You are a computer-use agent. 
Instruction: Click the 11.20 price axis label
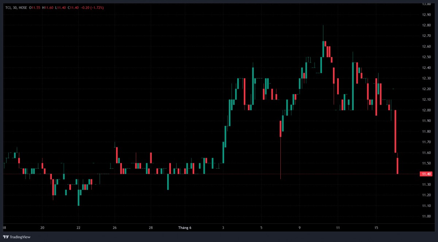[426, 195]
